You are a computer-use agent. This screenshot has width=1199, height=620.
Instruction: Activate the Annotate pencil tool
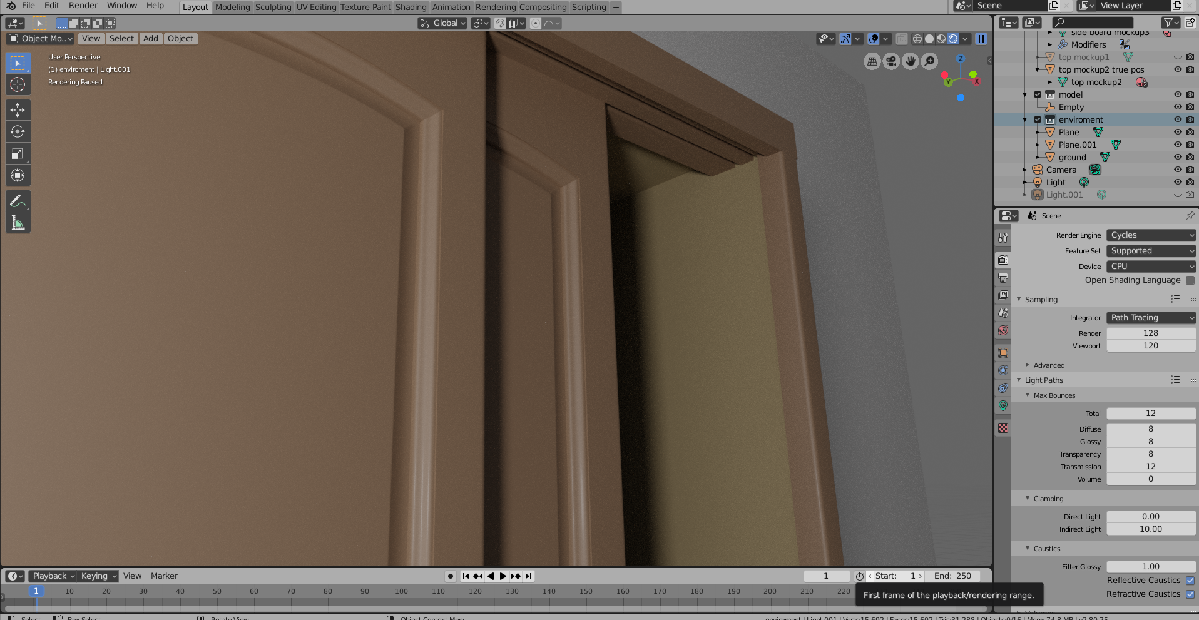(x=18, y=201)
